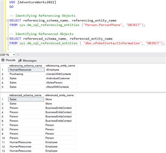Select the Store cell in second grid row 2
166x153 pixels.
tap(60, 104)
